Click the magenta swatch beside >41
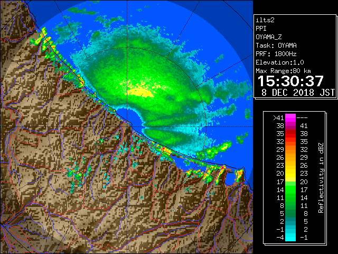This screenshot has width=338, height=254. (x=290, y=117)
